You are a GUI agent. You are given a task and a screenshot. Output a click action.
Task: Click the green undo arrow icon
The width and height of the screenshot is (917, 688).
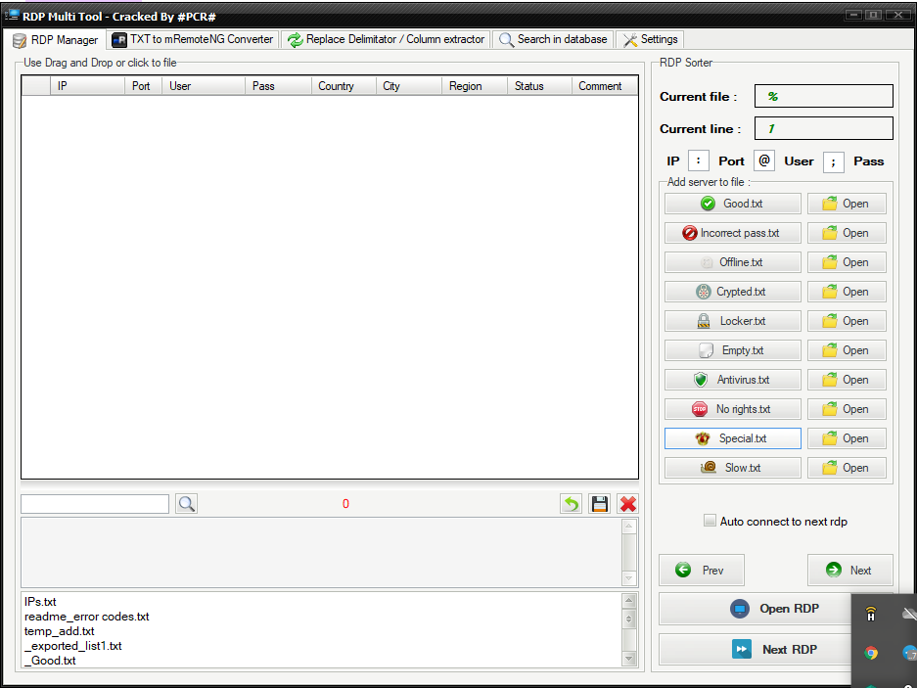point(571,504)
